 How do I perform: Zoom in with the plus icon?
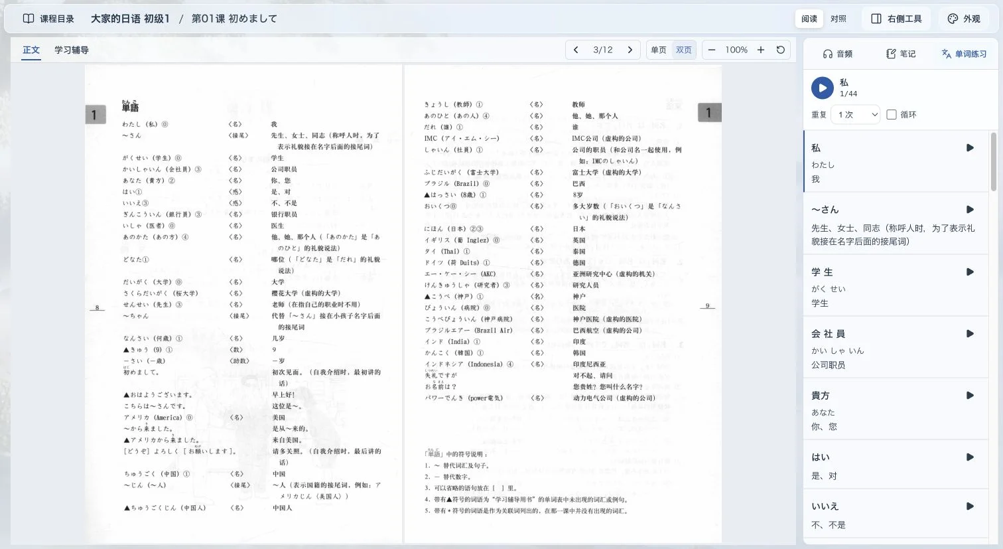(761, 50)
